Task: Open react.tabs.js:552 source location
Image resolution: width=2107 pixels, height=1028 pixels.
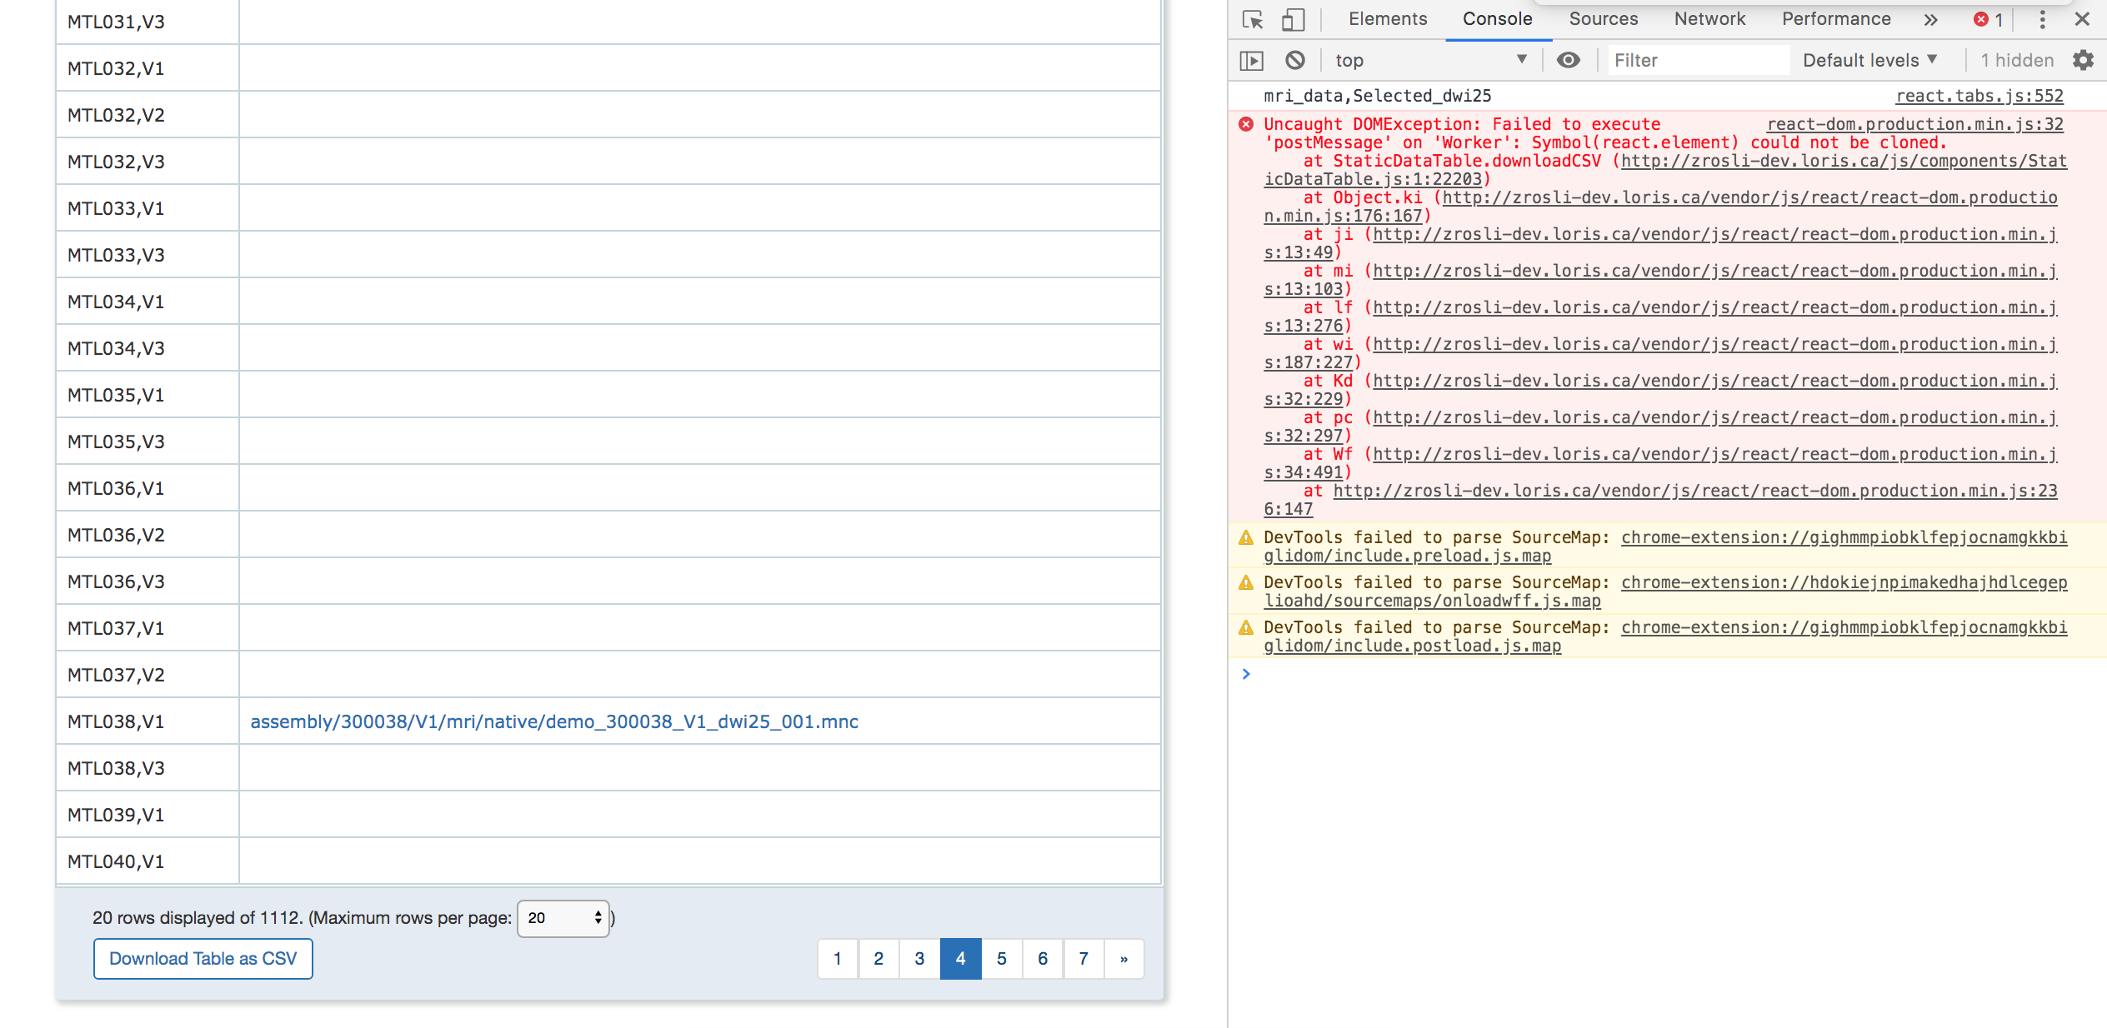Action: coord(1979,95)
